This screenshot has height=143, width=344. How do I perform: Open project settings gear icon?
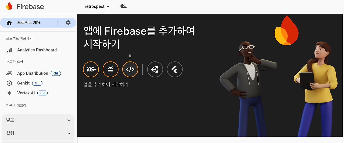point(68,23)
